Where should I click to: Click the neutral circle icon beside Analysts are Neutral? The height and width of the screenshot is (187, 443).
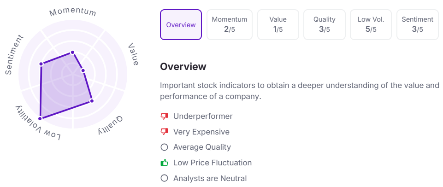coord(164,178)
